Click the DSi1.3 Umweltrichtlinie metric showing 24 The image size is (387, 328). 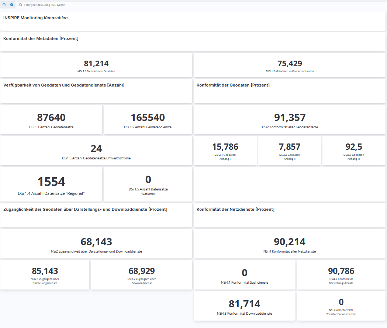96,149
